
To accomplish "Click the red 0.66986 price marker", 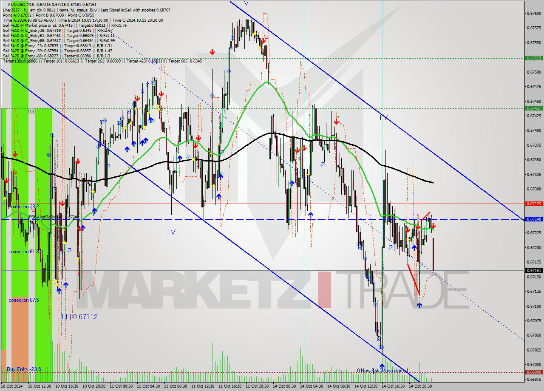I will click(x=534, y=372).
